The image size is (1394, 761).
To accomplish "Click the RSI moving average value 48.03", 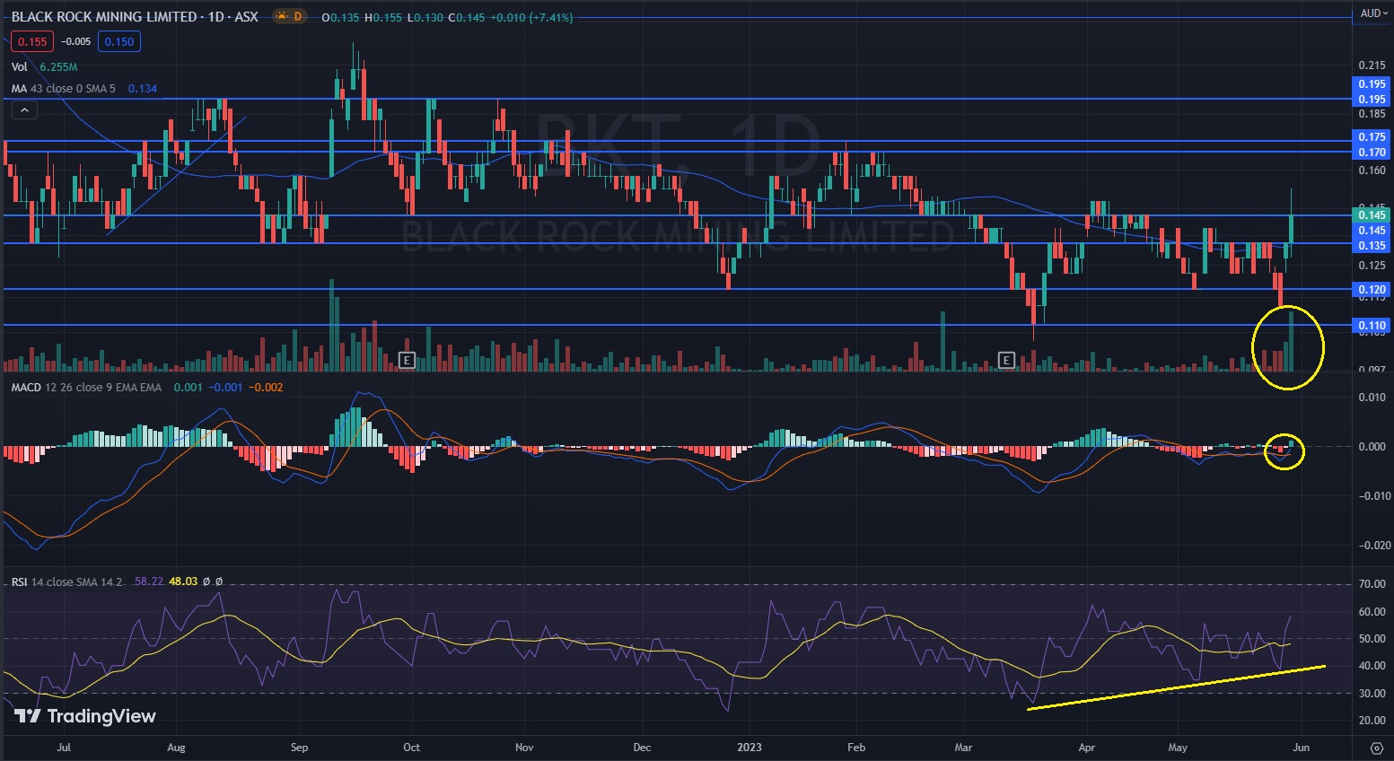I will (x=183, y=582).
